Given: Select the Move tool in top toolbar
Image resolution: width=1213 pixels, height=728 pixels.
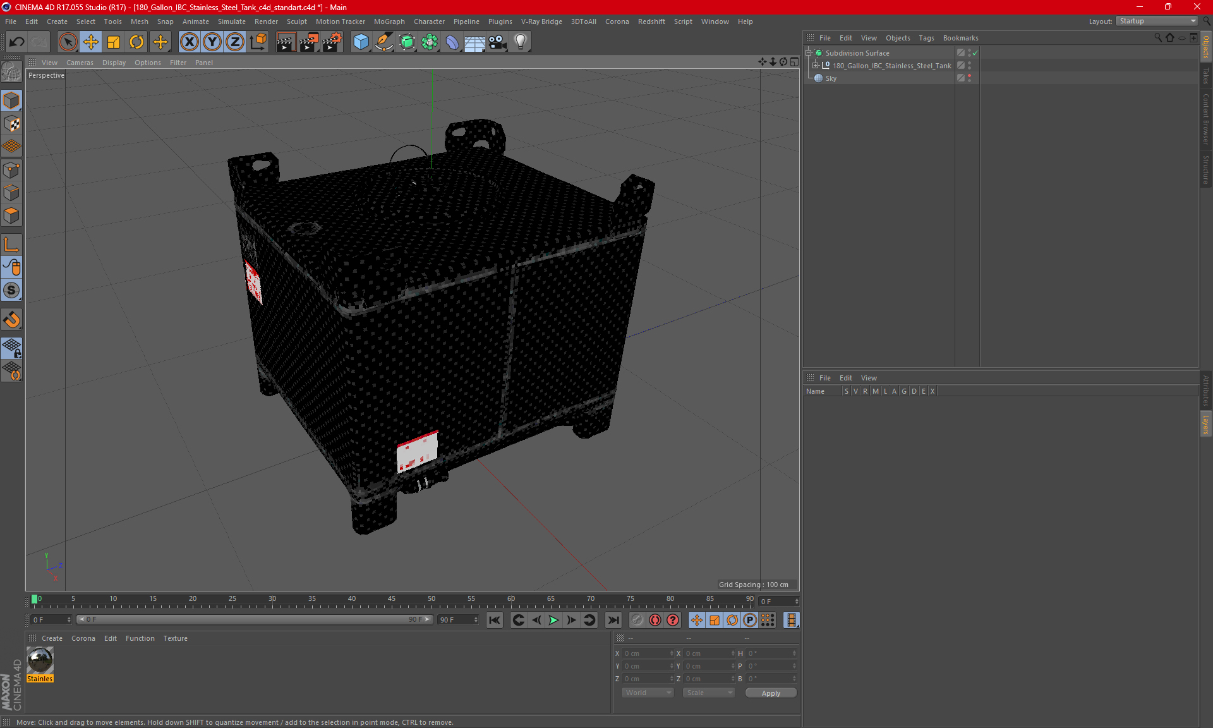Looking at the screenshot, I should (x=91, y=42).
